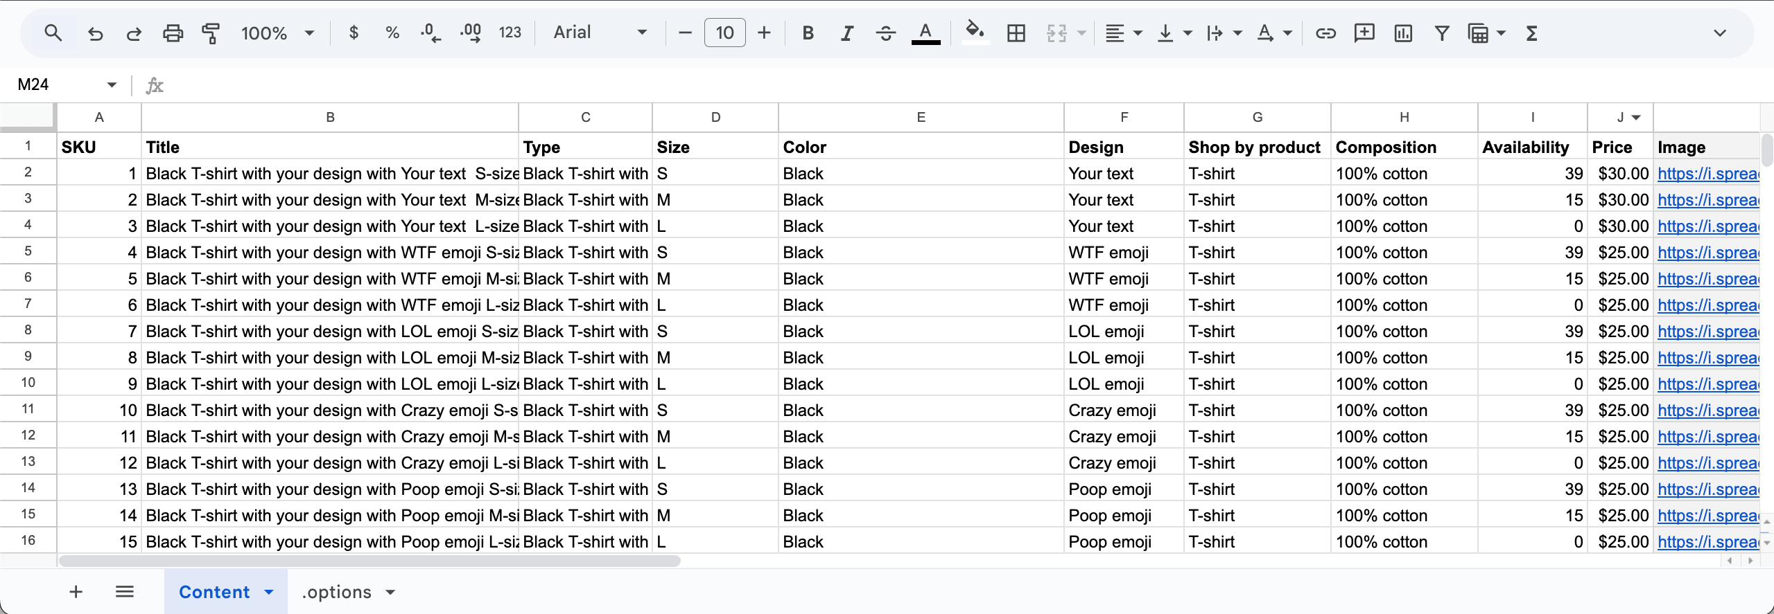Click the select-all corner box
Image resolution: width=1774 pixels, height=614 pixels.
(28, 117)
